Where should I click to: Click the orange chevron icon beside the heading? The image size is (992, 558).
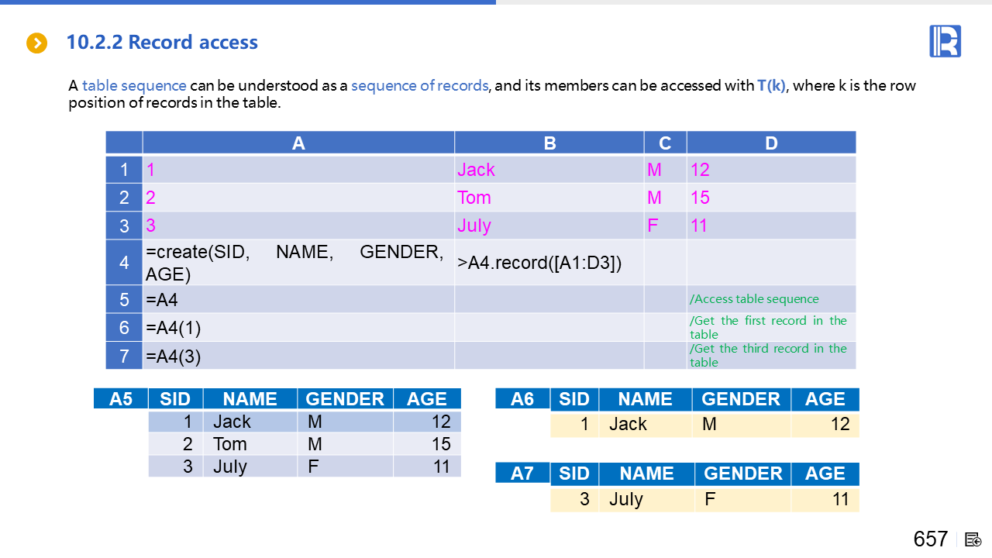(36, 43)
